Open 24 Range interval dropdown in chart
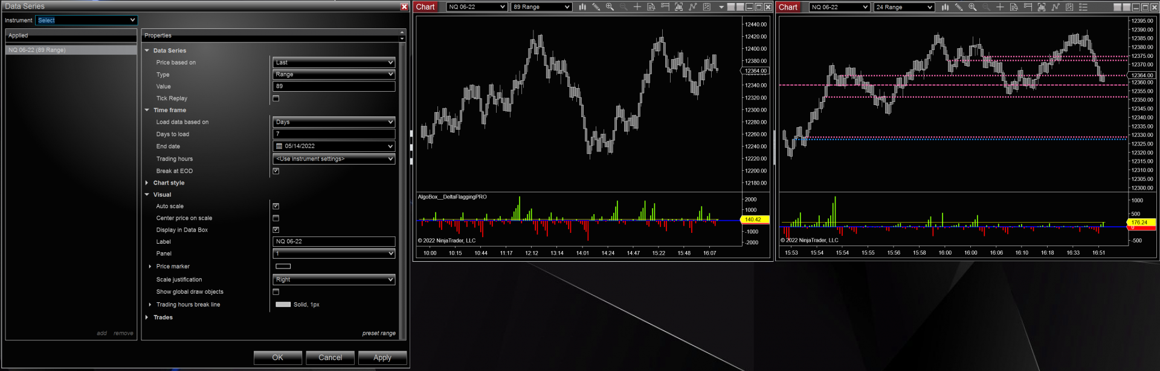The image size is (1160, 371). 904,7
